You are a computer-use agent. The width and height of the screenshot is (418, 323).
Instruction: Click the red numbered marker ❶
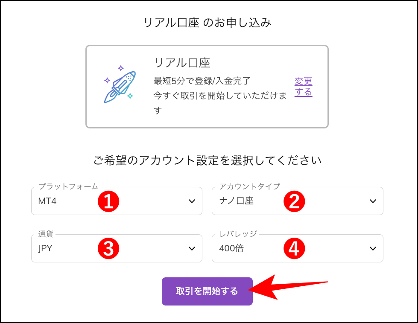pos(109,201)
